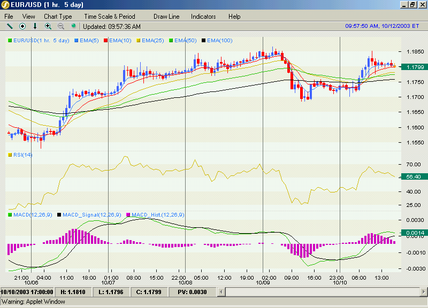Image resolution: width=428 pixels, height=308 pixels.
Task: Click the blue EMA(5) legend swatch
Action: click(77, 41)
